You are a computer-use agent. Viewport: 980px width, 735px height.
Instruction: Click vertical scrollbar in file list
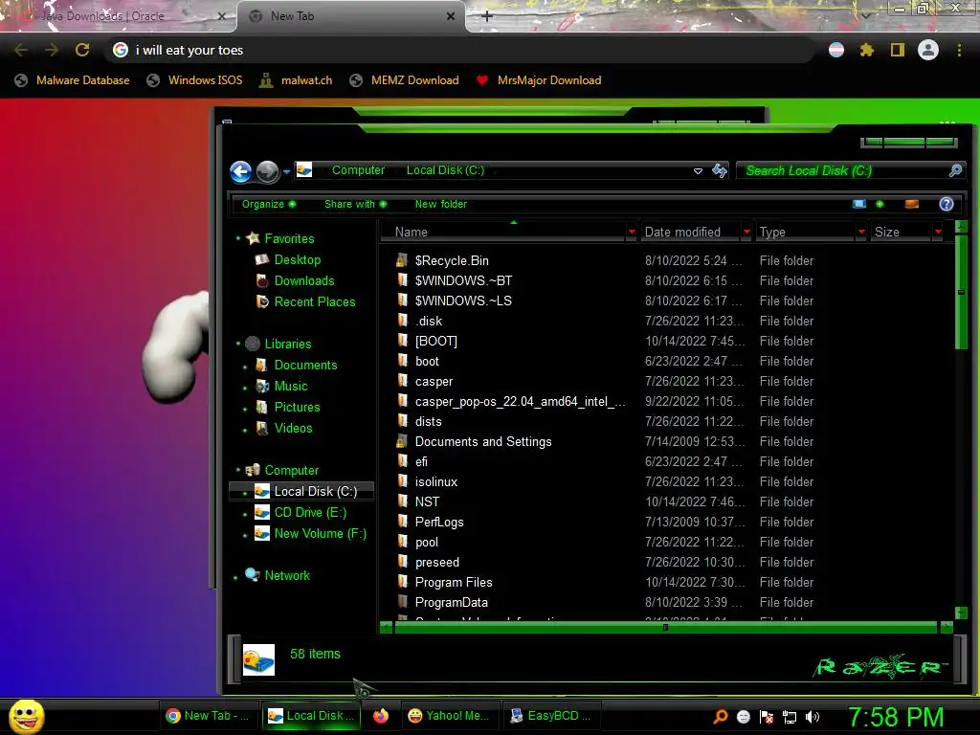pos(961,293)
